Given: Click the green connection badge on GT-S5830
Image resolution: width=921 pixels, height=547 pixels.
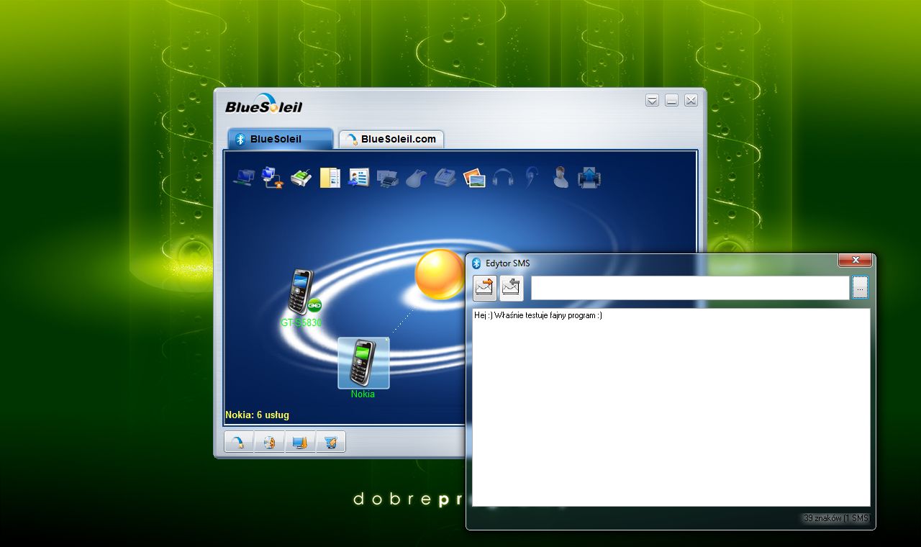Looking at the screenshot, I should tap(314, 304).
